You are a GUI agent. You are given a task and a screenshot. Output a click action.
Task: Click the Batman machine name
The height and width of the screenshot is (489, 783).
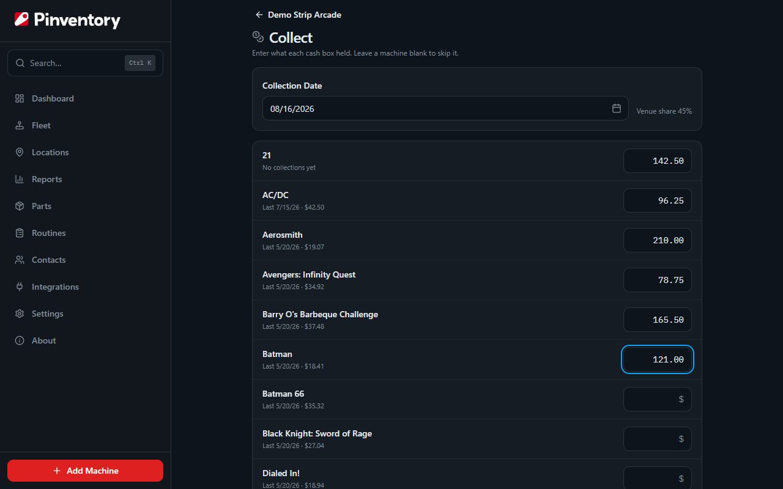pyautogui.click(x=278, y=354)
